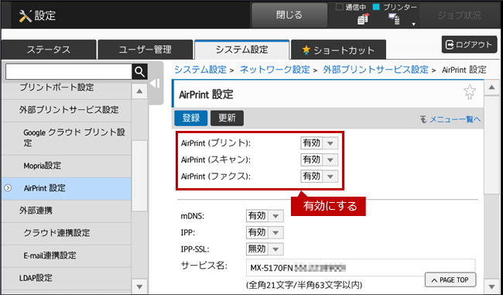
Task: Select LDAP設定 in the sidebar
Action: coord(67,279)
